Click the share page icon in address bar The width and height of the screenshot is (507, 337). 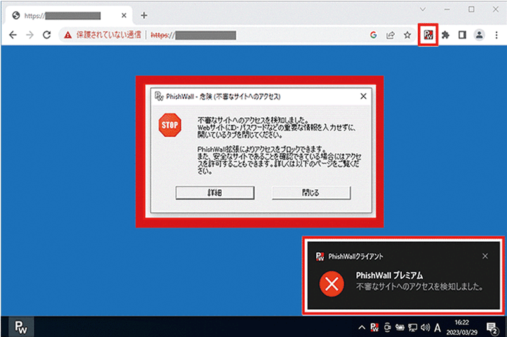click(390, 35)
